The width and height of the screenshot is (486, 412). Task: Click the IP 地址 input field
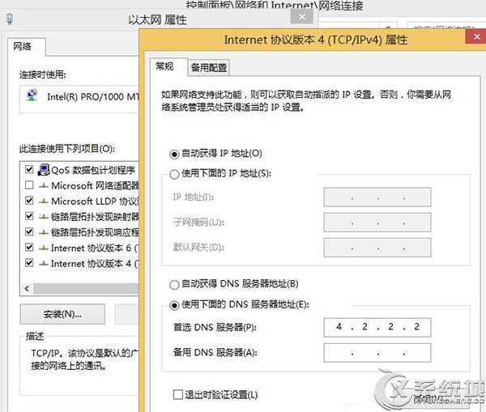(x=377, y=197)
